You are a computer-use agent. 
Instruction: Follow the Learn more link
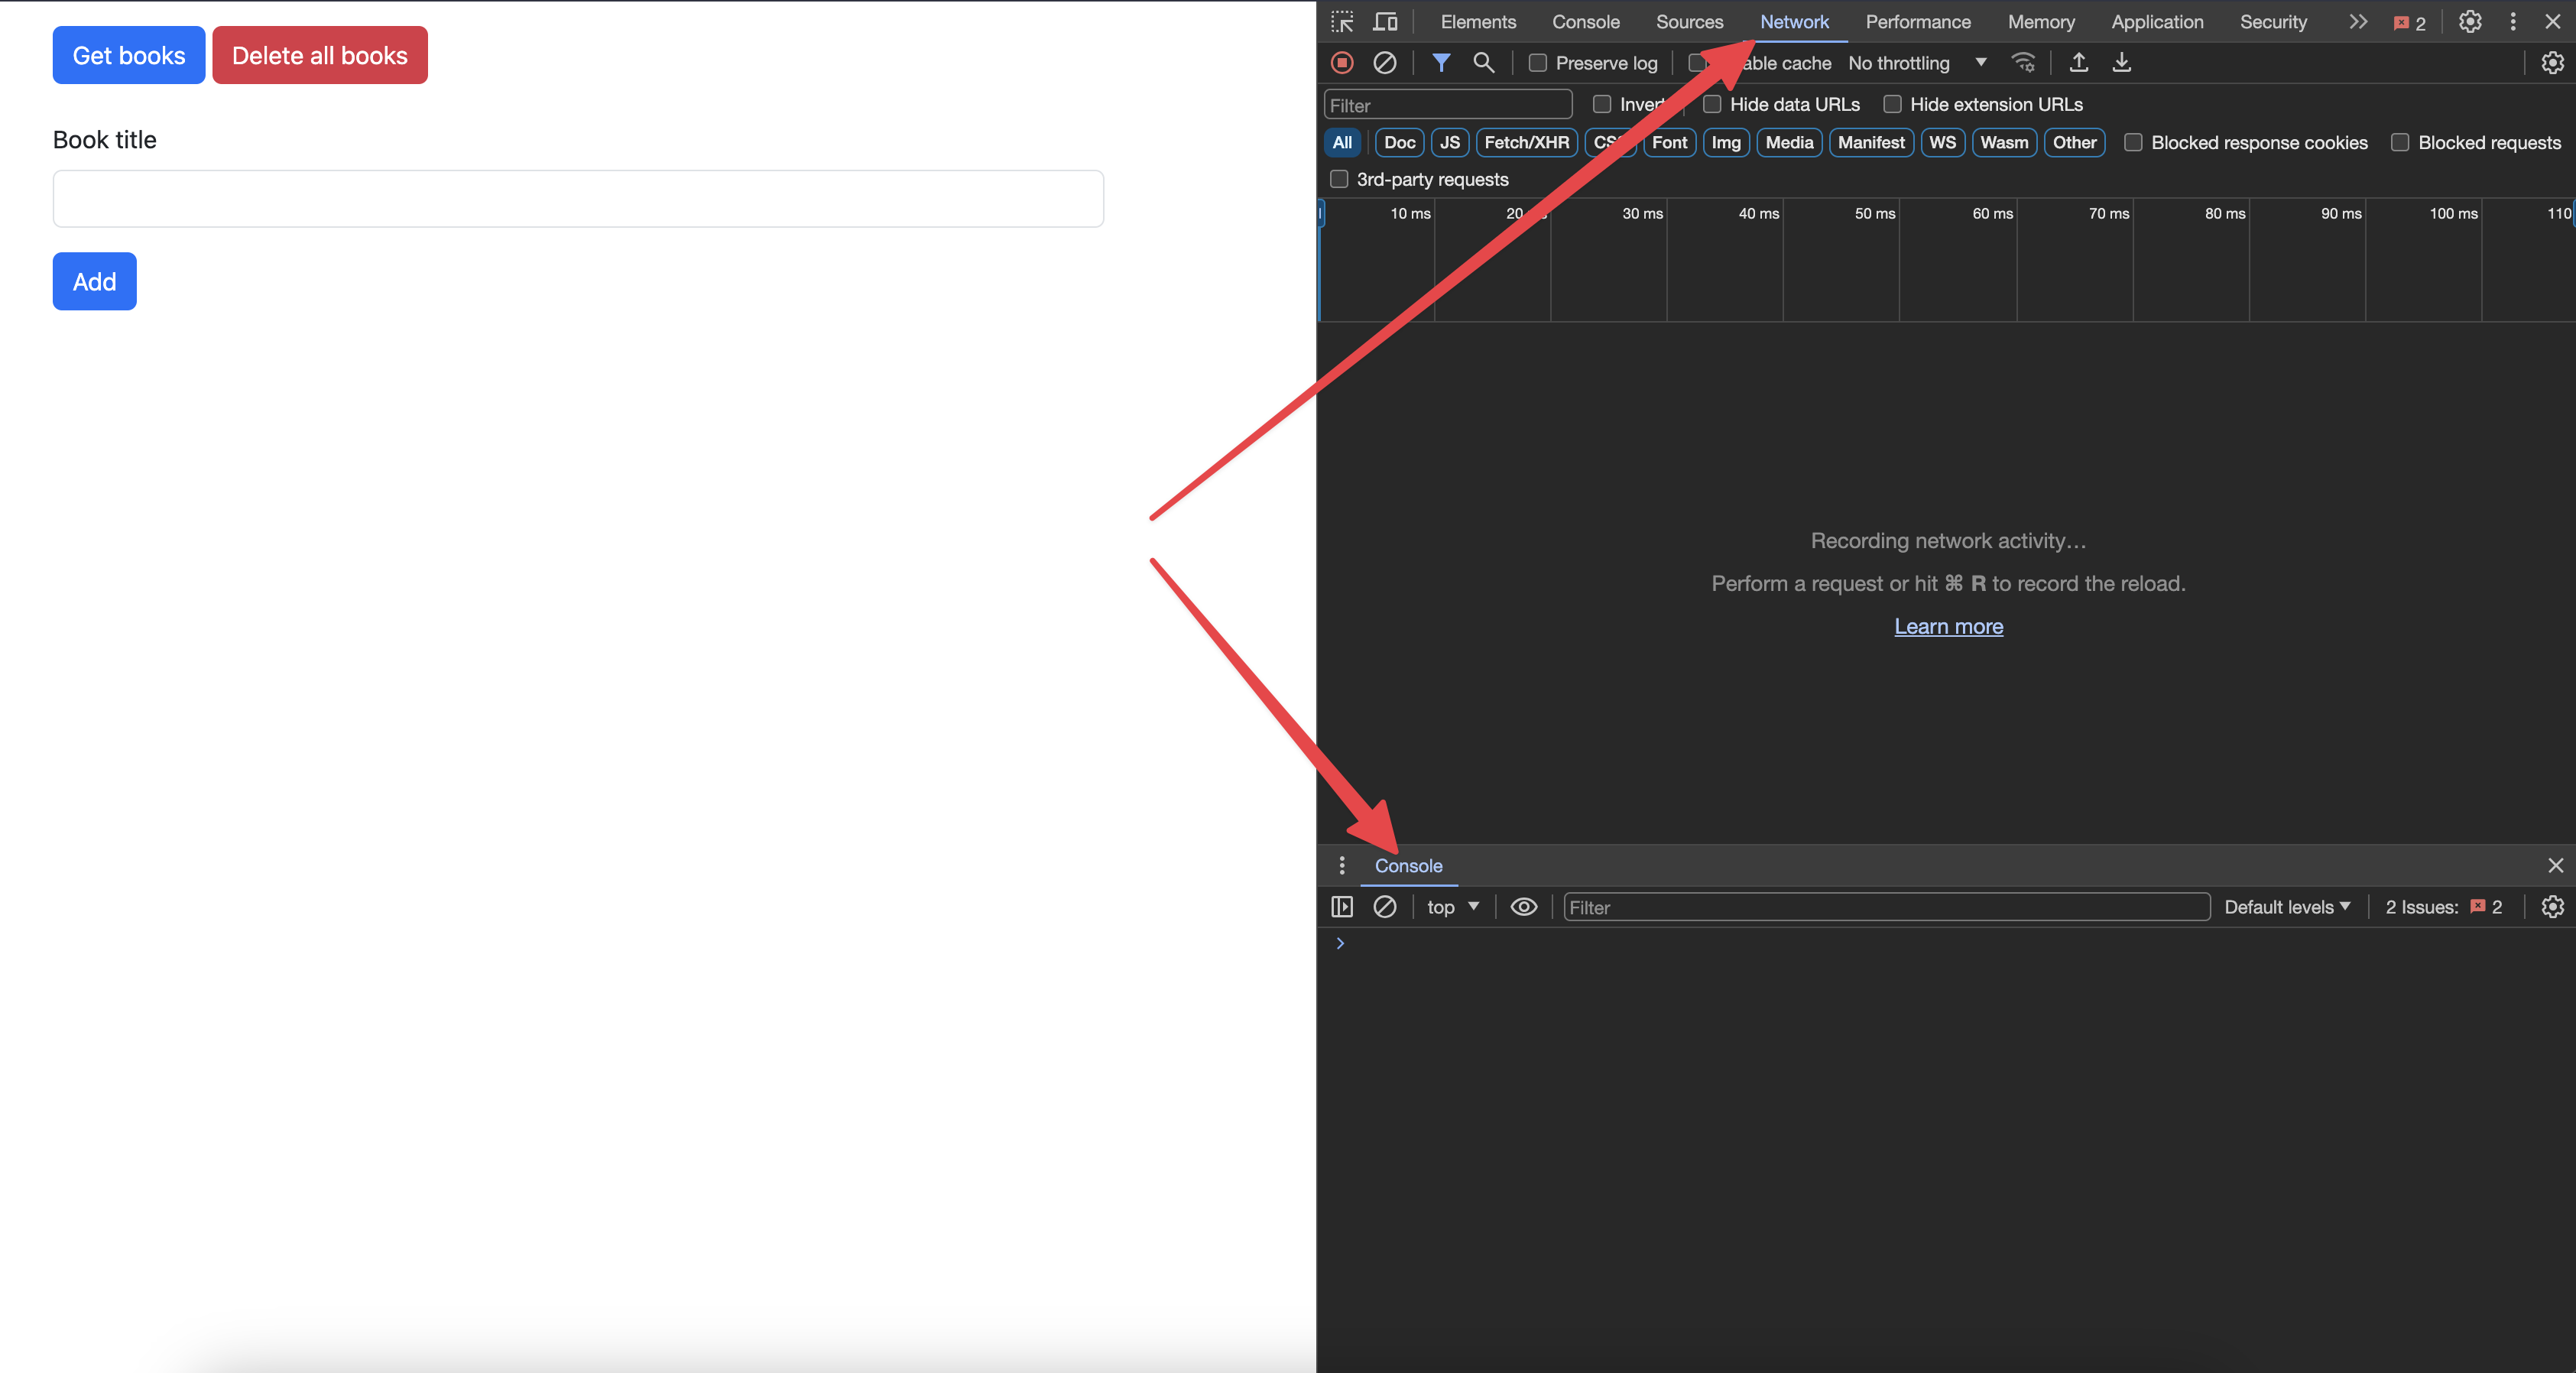click(x=1948, y=626)
